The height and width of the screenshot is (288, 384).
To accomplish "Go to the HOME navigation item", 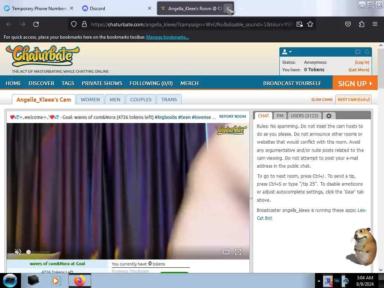I will pos(13,83).
